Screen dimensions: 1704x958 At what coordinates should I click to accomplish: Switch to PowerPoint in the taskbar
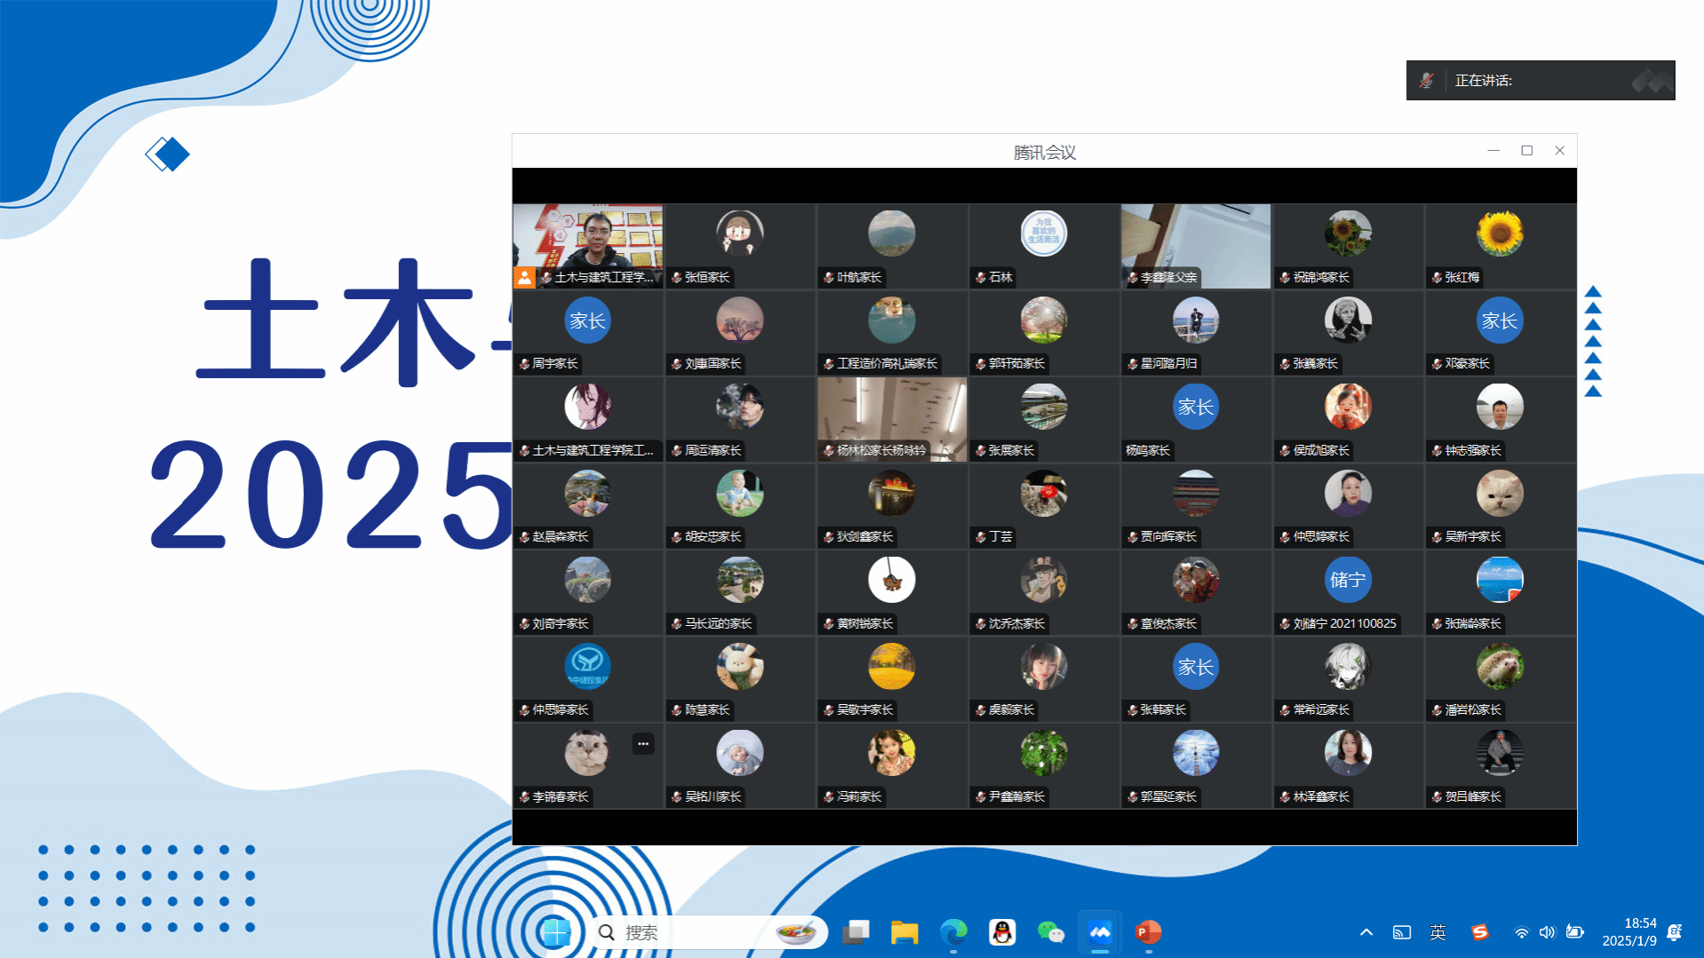click(x=1148, y=932)
